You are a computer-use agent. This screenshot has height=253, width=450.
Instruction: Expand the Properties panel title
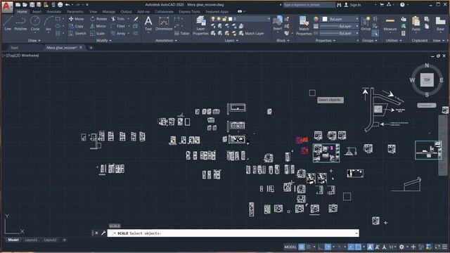(326, 41)
